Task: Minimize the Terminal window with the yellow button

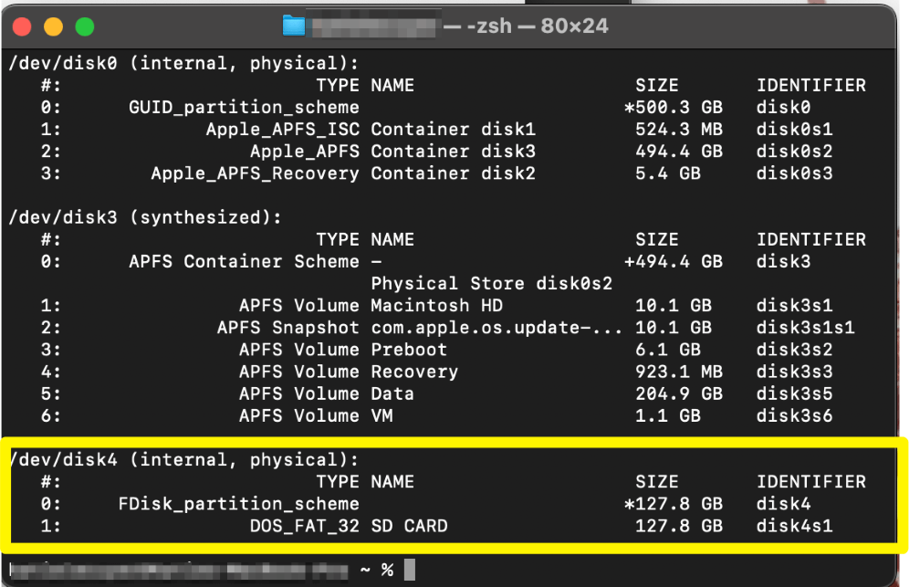Action: 53,26
